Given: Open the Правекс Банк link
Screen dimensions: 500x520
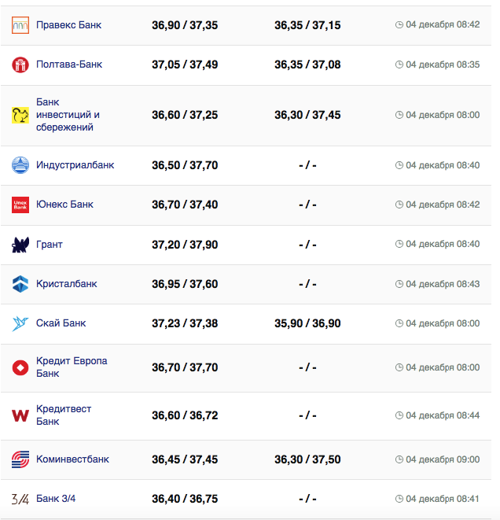Looking at the screenshot, I should pos(68,25).
